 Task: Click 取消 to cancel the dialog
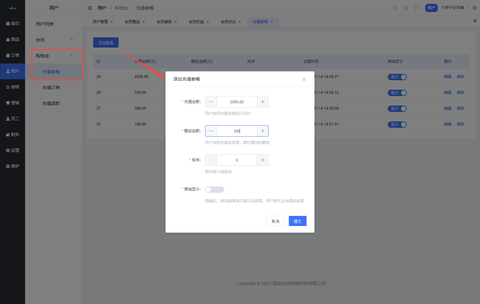(275, 221)
